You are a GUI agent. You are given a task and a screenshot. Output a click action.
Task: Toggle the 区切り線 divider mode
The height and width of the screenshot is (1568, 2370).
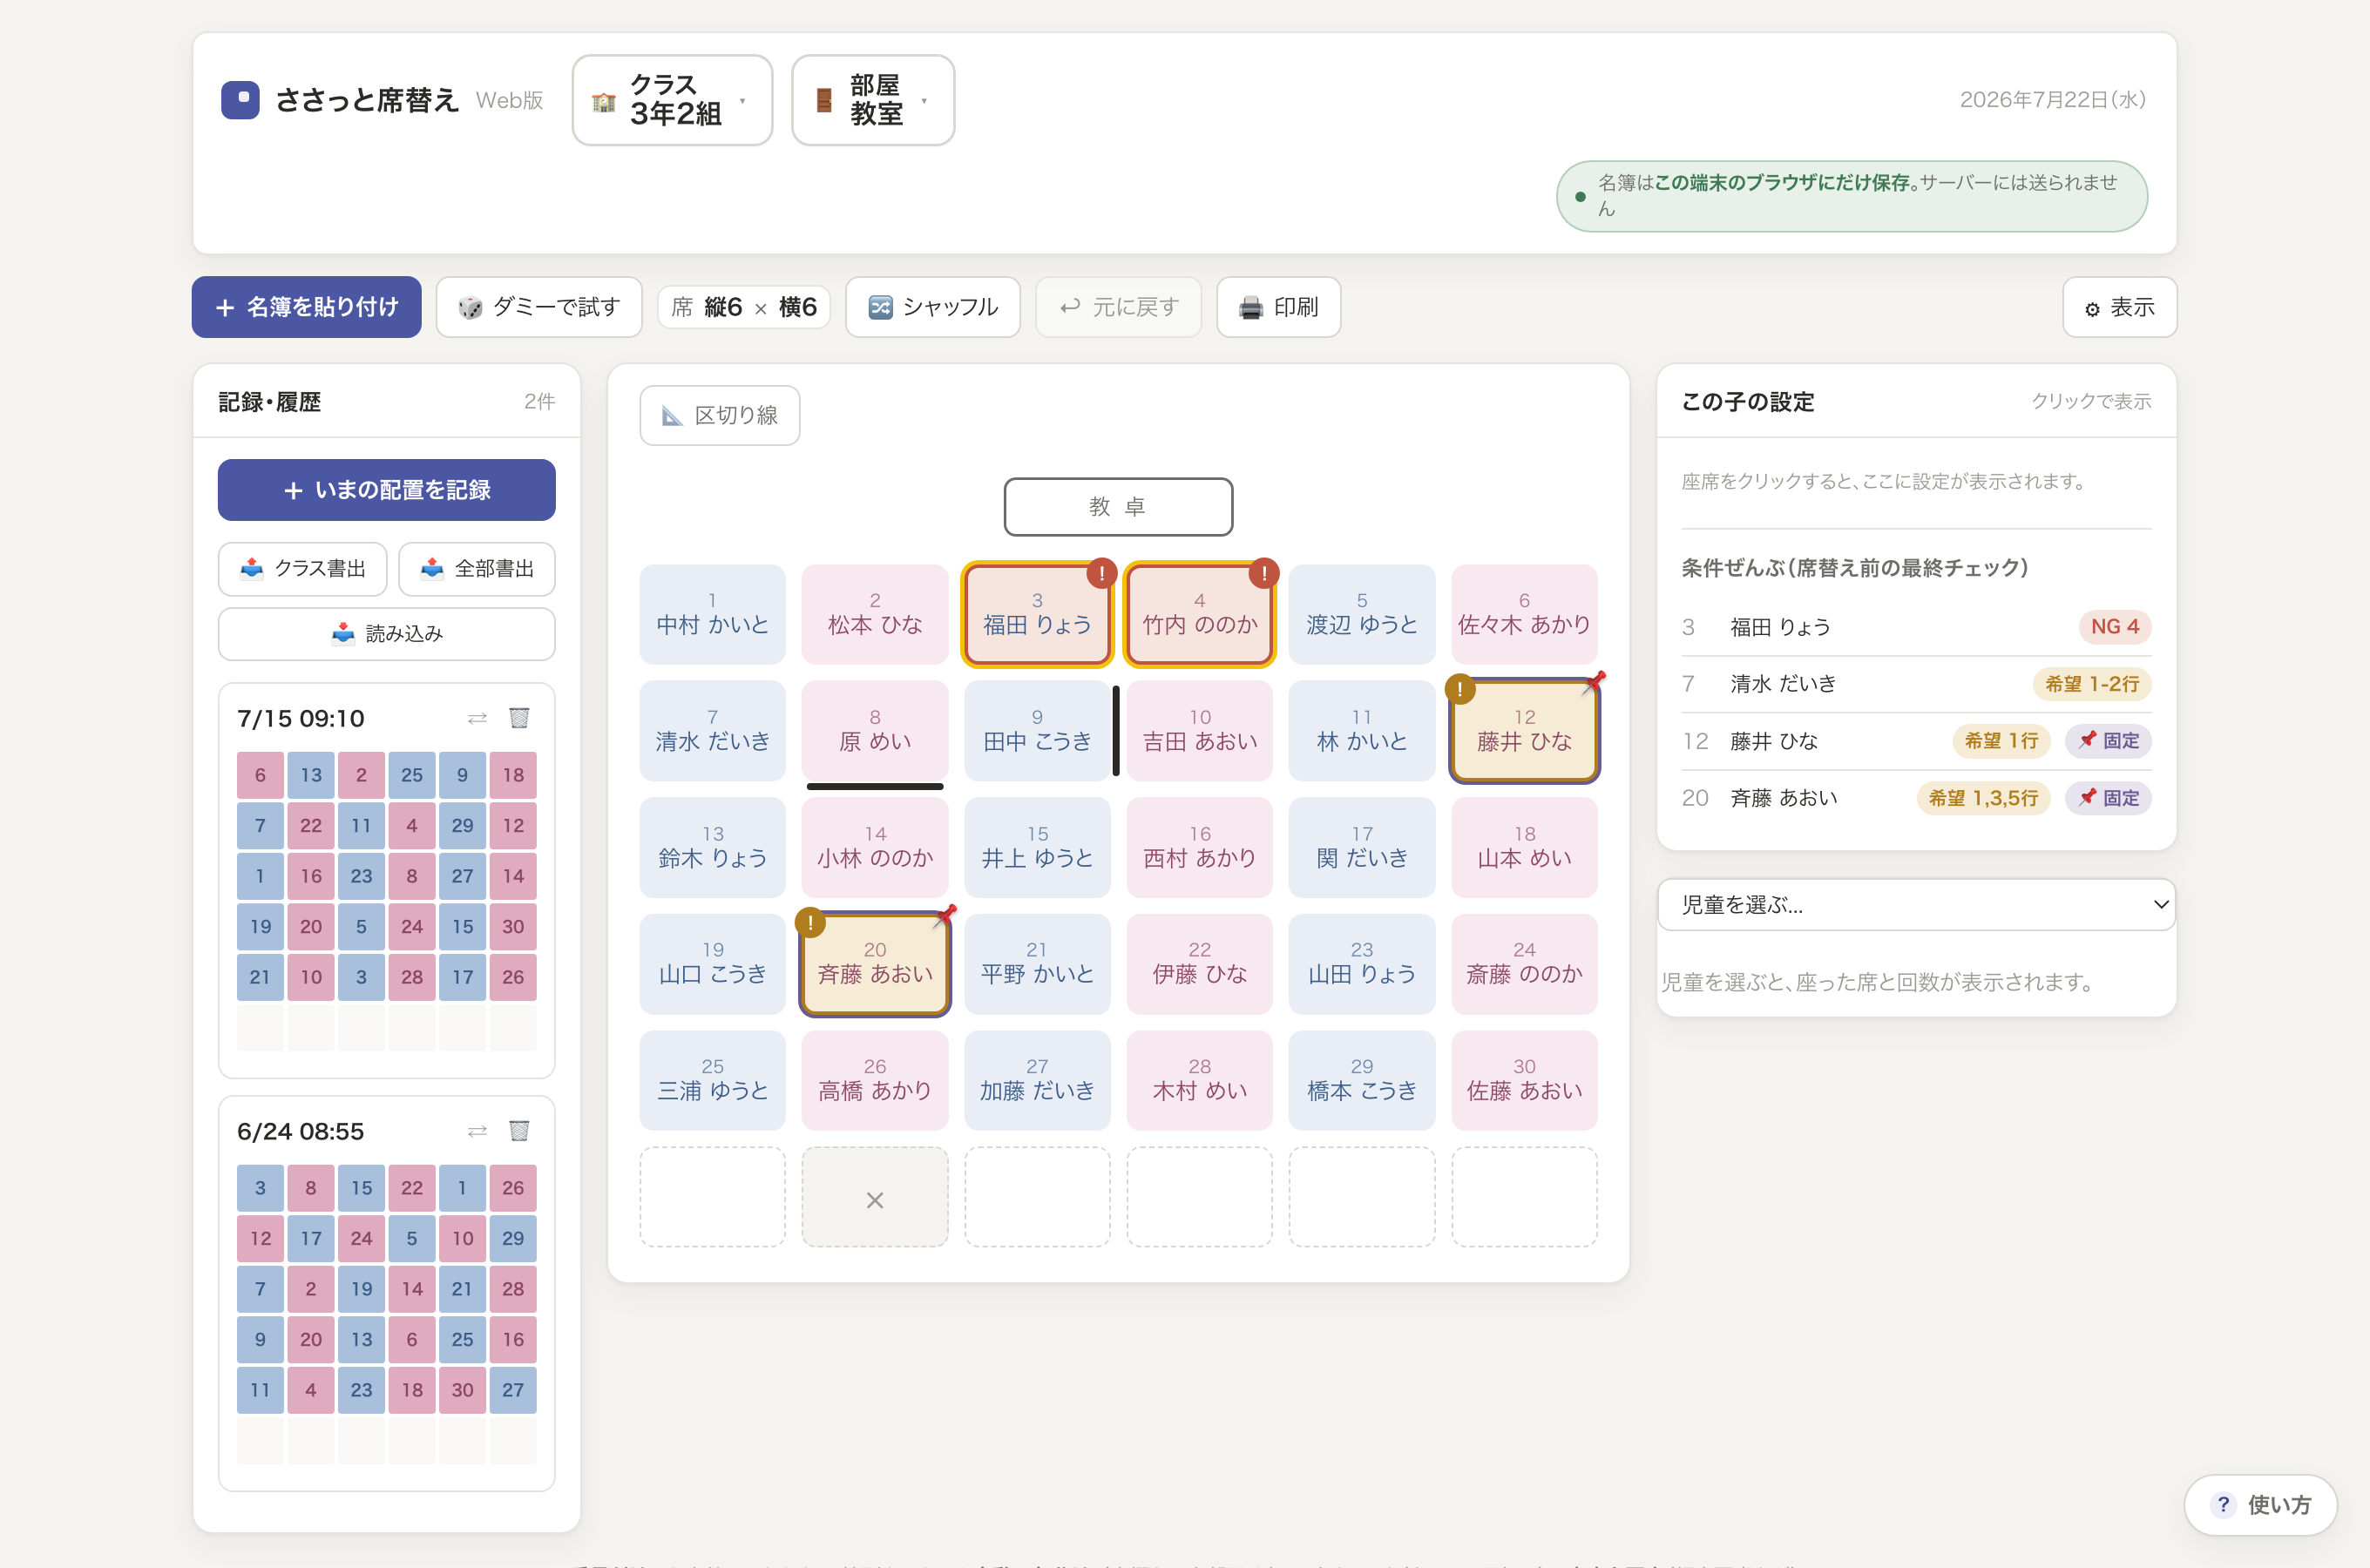pos(720,415)
